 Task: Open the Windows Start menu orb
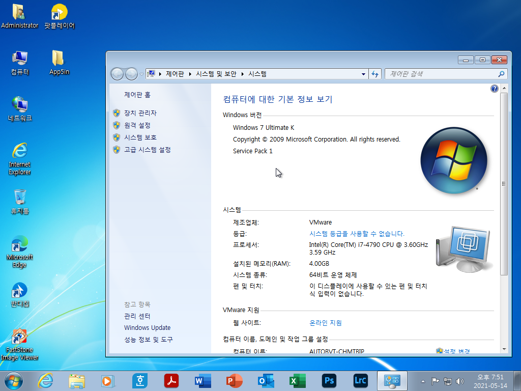14,381
